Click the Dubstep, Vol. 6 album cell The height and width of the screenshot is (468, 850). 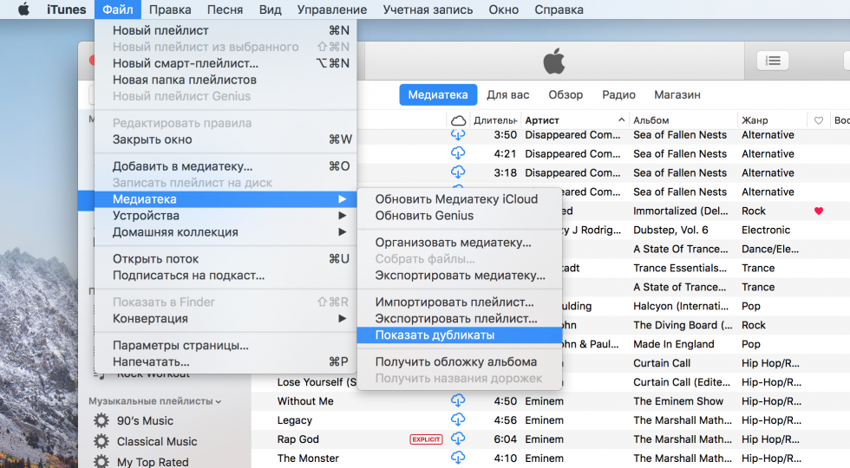(x=670, y=230)
